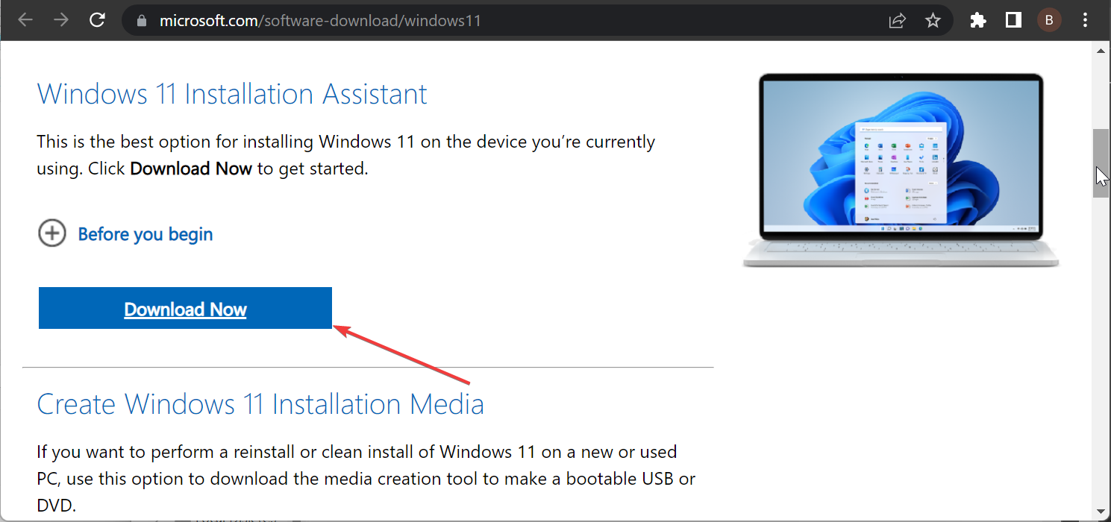Open the Before you begin link
This screenshot has height=522, width=1111.
[x=145, y=234]
